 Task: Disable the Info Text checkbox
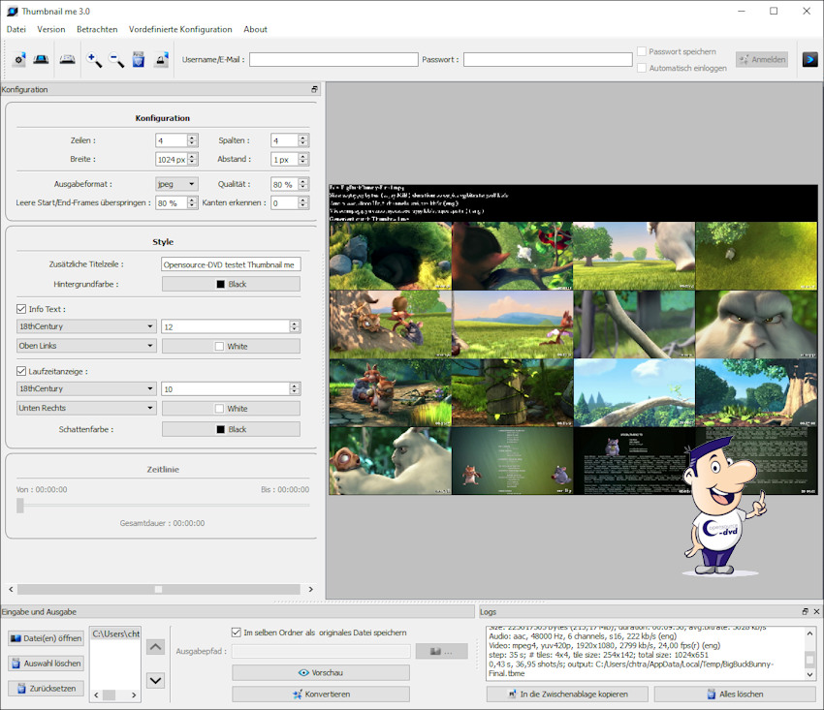tap(22, 309)
